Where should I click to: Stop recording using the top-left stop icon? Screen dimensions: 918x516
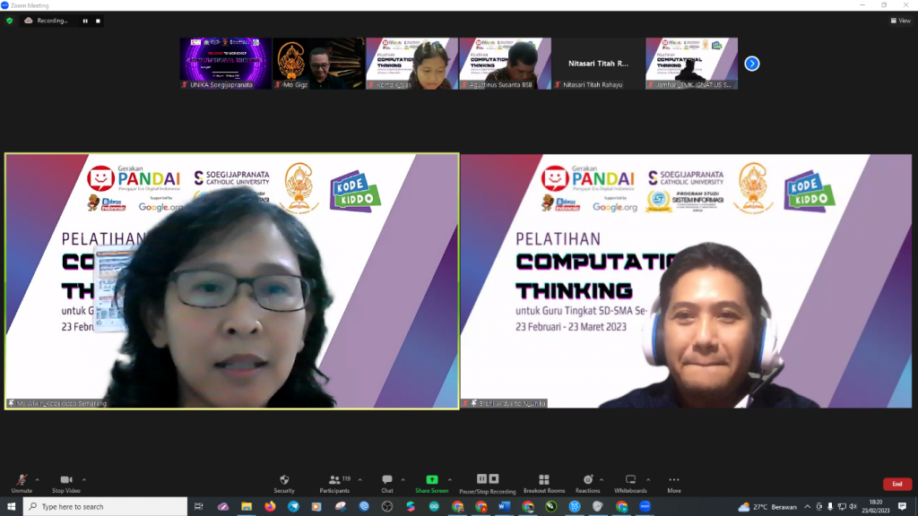[x=98, y=21]
